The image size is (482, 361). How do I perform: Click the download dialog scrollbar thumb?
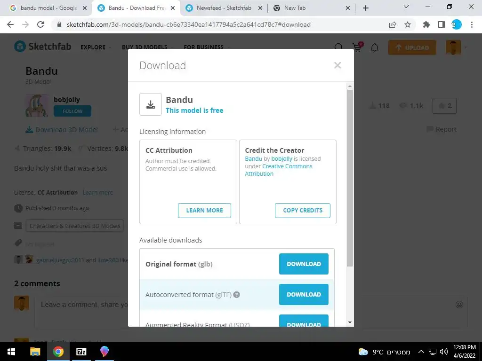pos(350,178)
